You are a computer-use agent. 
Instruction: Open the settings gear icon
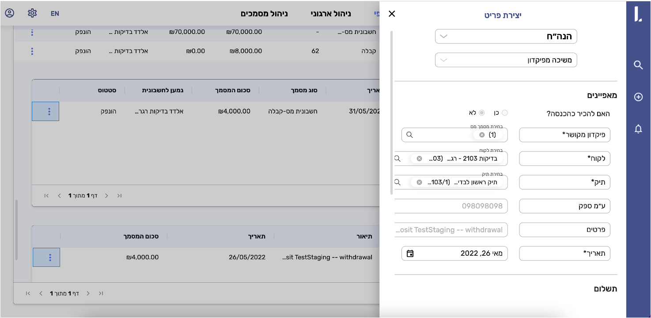coord(32,13)
